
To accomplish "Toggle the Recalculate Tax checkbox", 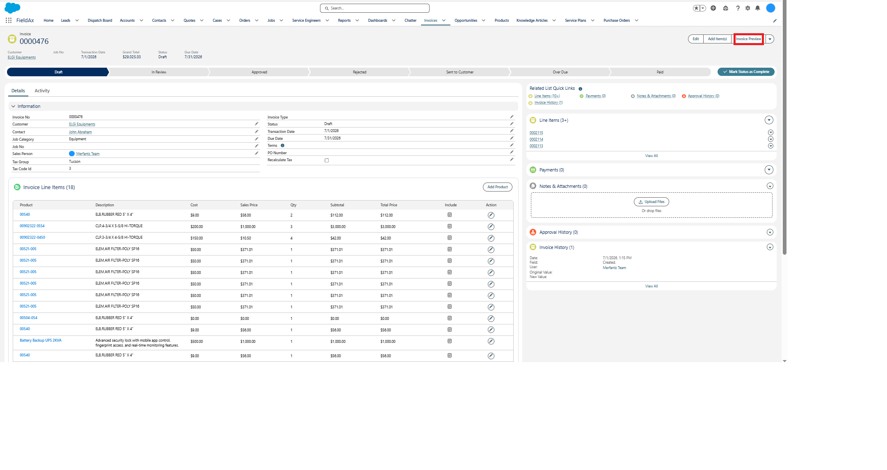I will 327,160.
